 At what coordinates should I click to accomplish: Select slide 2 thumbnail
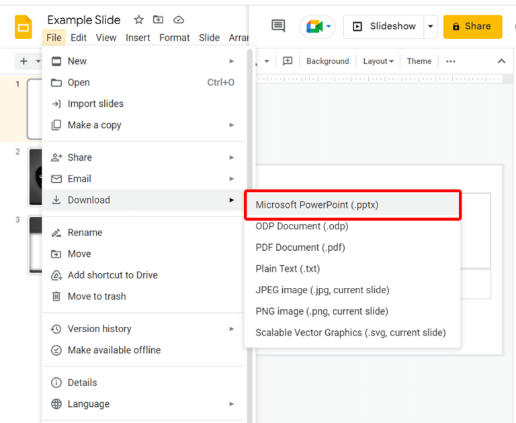(x=35, y=177)
